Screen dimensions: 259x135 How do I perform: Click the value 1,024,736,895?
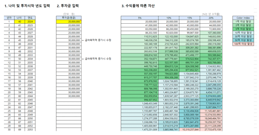coord(169,81)
